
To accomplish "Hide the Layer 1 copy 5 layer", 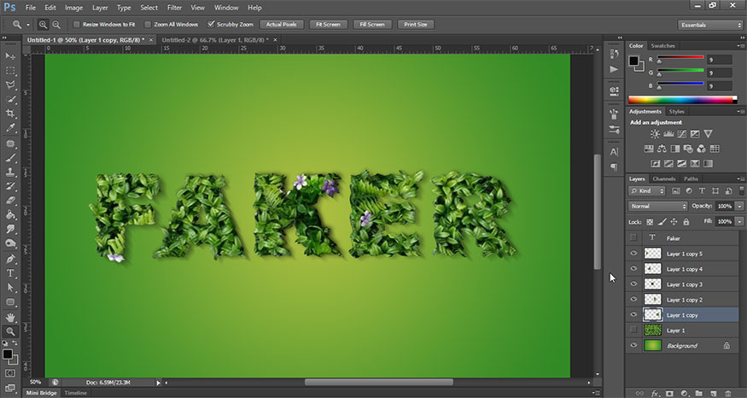I will (x=633, y=254).
